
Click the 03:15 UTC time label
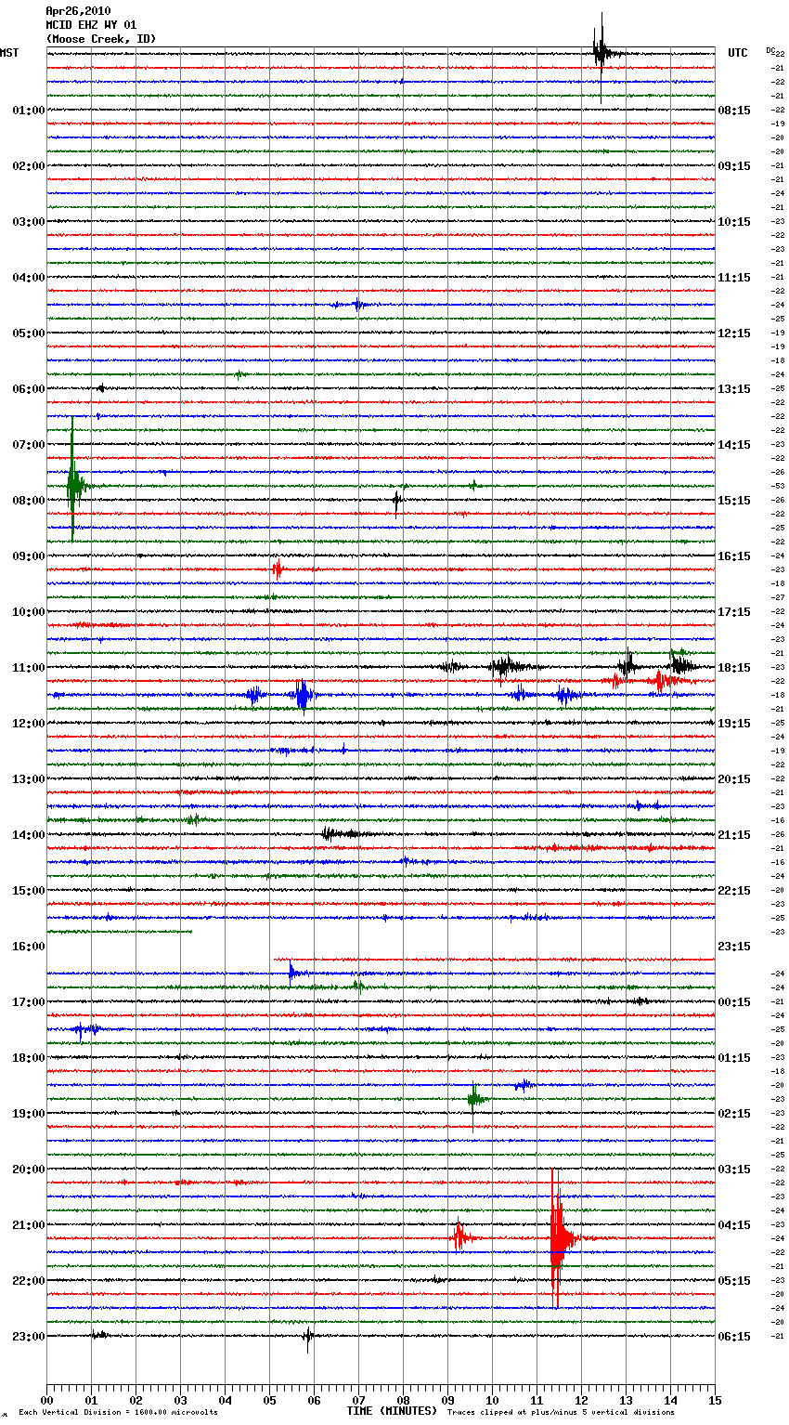[x=734, y=1170]
